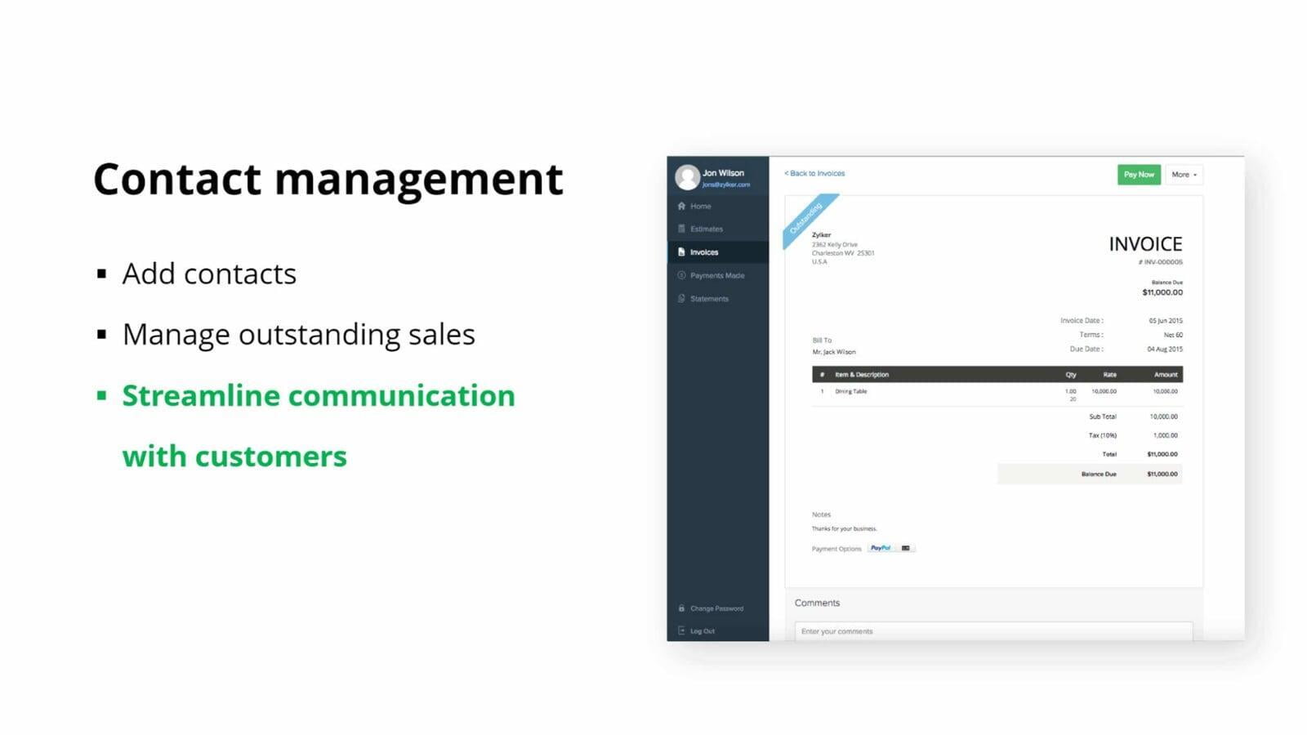Click the Comments section heading
This screenshot has width=1307, height=735.
pyautogui.click(x=817, y=603)
